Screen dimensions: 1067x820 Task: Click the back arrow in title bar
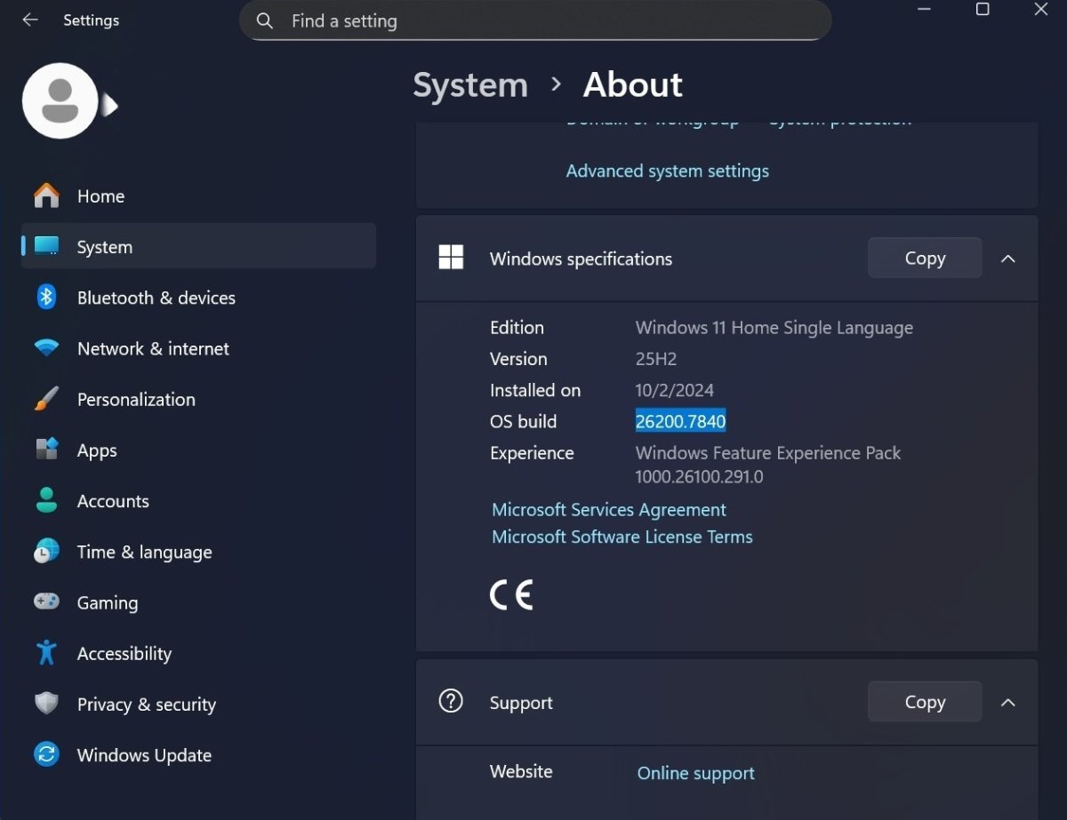(30, 20)
